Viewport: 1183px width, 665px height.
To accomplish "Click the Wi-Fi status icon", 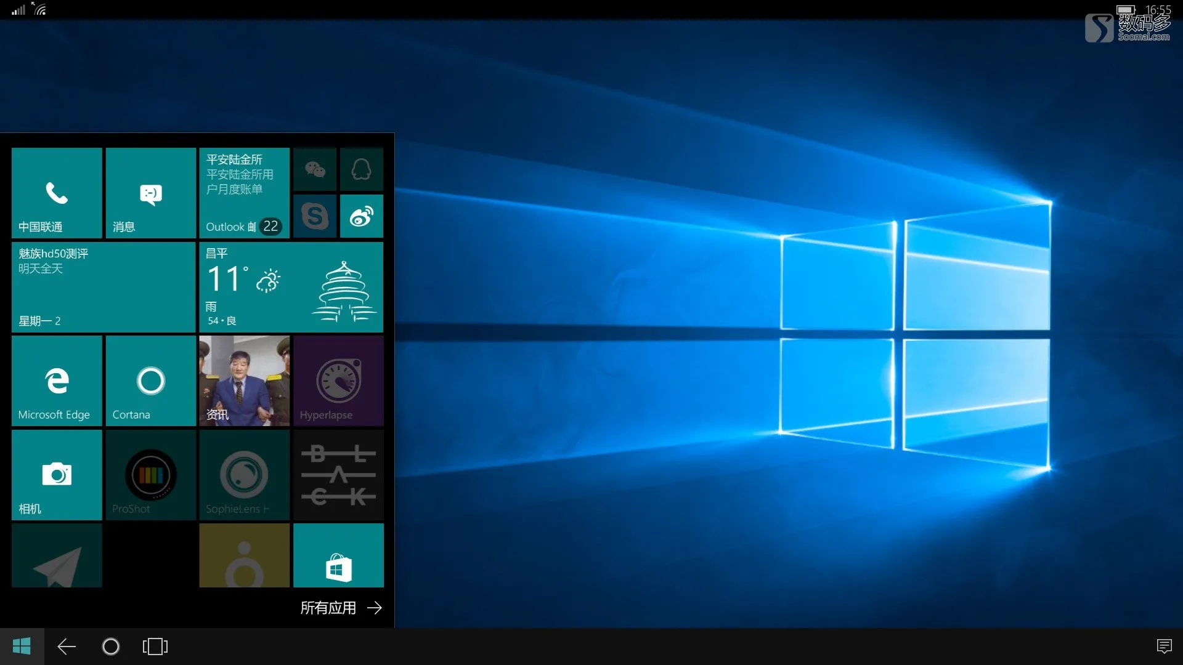I will click(40, 9).
